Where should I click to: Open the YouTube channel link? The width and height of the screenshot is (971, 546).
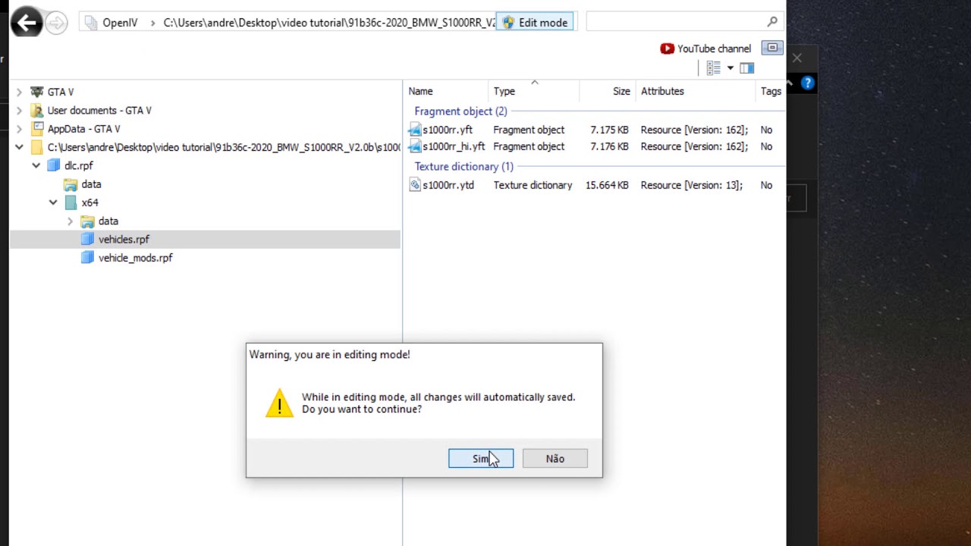coord(705,49)
